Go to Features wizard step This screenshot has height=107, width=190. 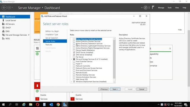click(49, 45)
